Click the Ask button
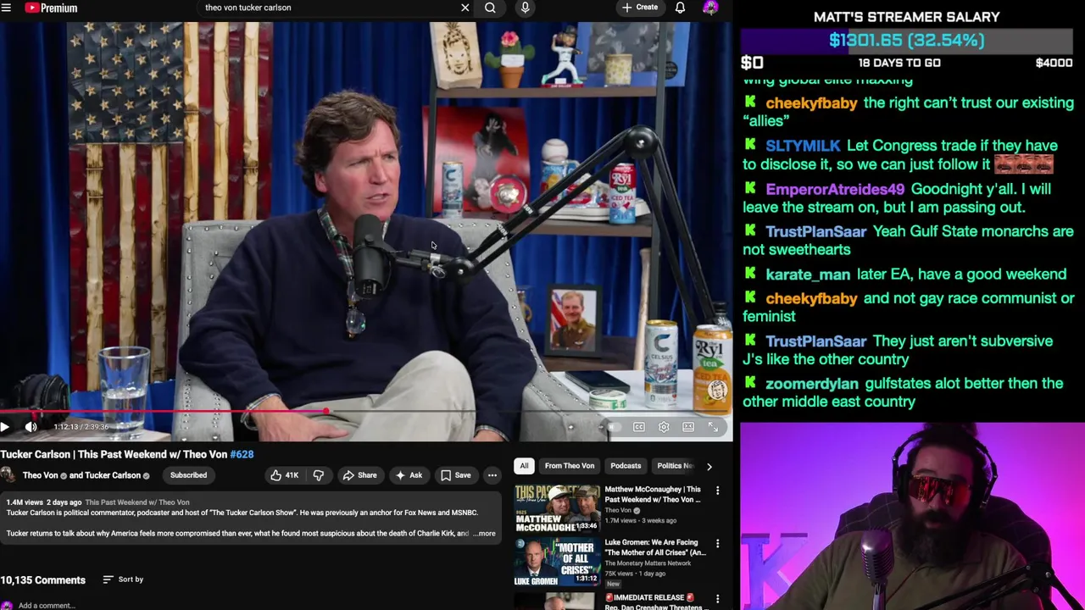 click(x=409, y=475)
